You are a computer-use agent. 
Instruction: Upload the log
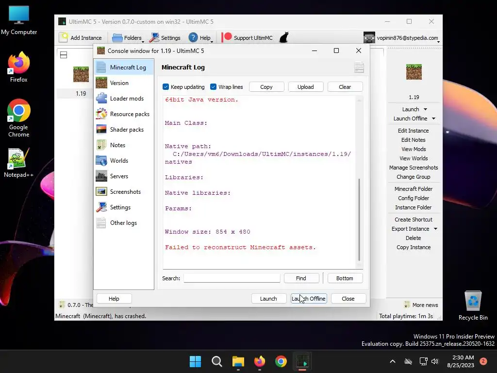pyautogui.click(x=306, y=87)
